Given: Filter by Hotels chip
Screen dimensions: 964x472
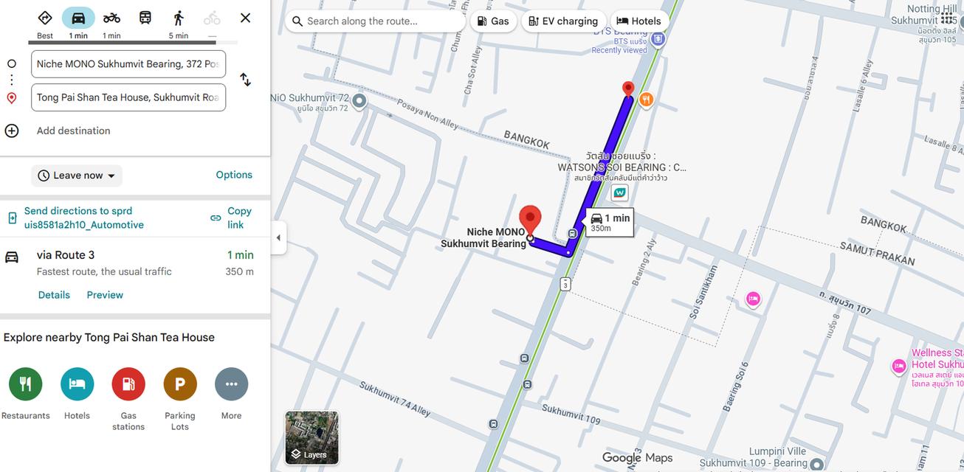Looking at the screenshot, I should 639,21.
